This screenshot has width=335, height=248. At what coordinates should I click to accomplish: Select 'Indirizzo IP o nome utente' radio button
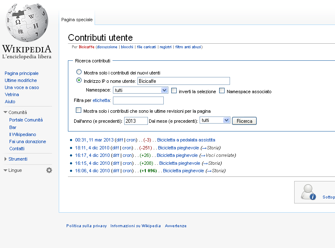pos(79,80)
